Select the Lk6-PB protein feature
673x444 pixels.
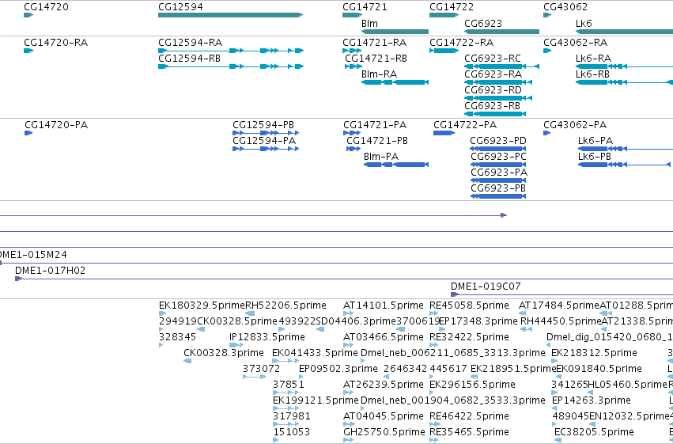tap(624, 165)
